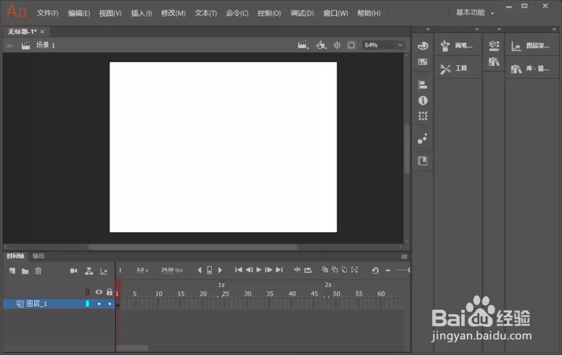Toggle the lock icon for all layers

click(109, 292)
